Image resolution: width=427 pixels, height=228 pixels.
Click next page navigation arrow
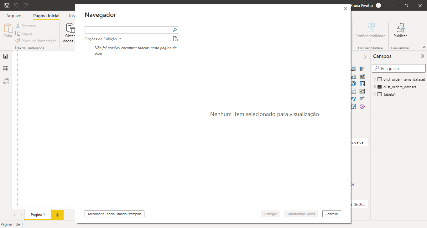(x=21, y=215)
